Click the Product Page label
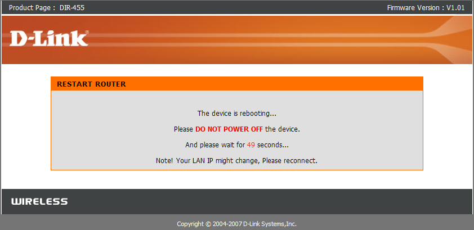Viewport: 474px width, 230px height. pyautogui.click(x=32, y=8)
